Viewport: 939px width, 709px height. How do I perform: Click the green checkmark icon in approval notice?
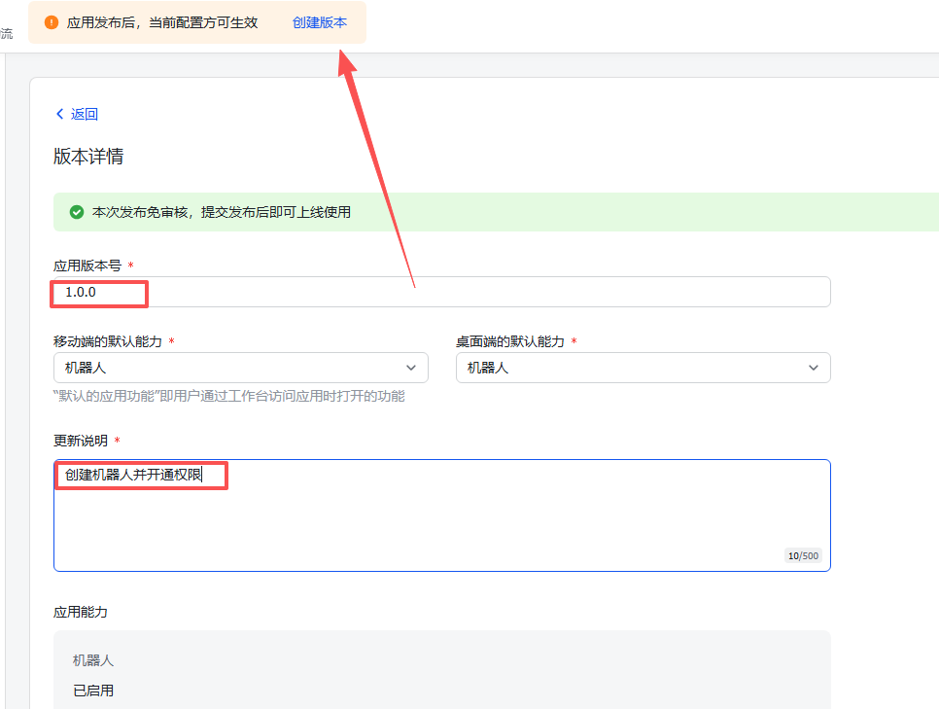[x=77, y=211]
